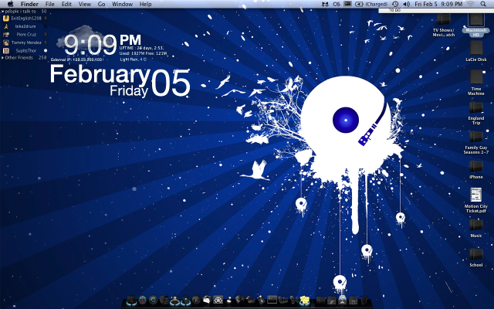This screenshot has height=309, width=494.
Task: Open the Go menu
Action: (x=101, y=4)
